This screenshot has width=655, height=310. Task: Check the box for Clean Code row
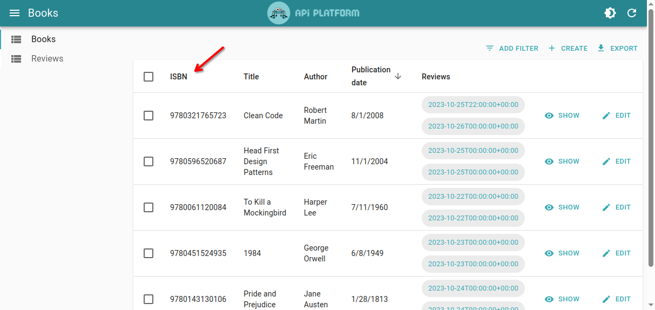148,116
